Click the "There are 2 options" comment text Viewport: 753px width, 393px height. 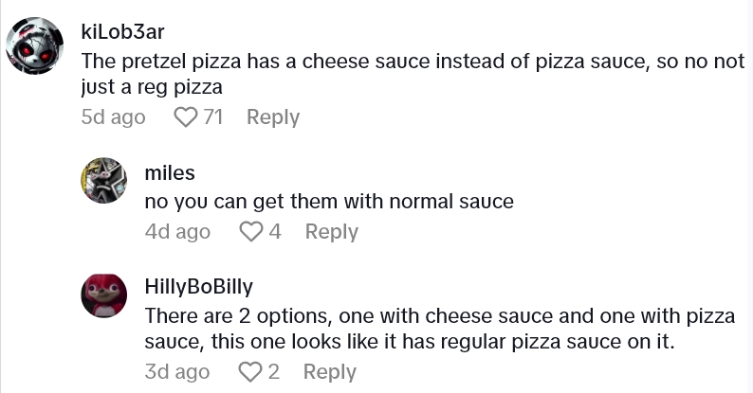436,328
